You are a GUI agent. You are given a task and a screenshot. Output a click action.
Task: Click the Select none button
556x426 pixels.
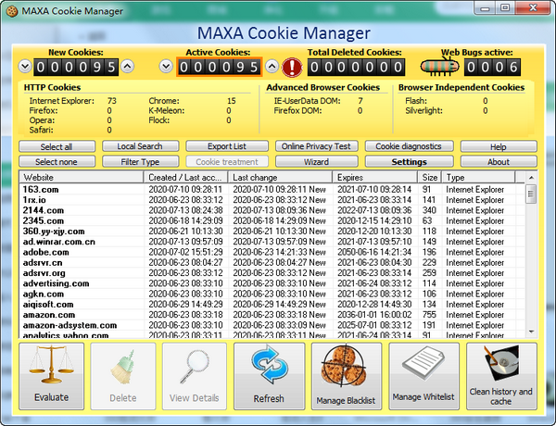click(x=57, y=162)
